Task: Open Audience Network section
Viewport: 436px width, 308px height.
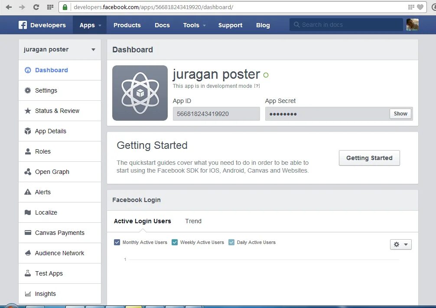Action: point(60,253)
